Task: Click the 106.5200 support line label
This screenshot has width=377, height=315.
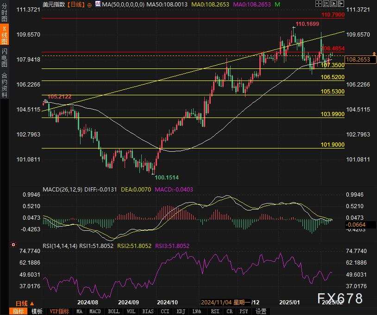Action: 333,77
